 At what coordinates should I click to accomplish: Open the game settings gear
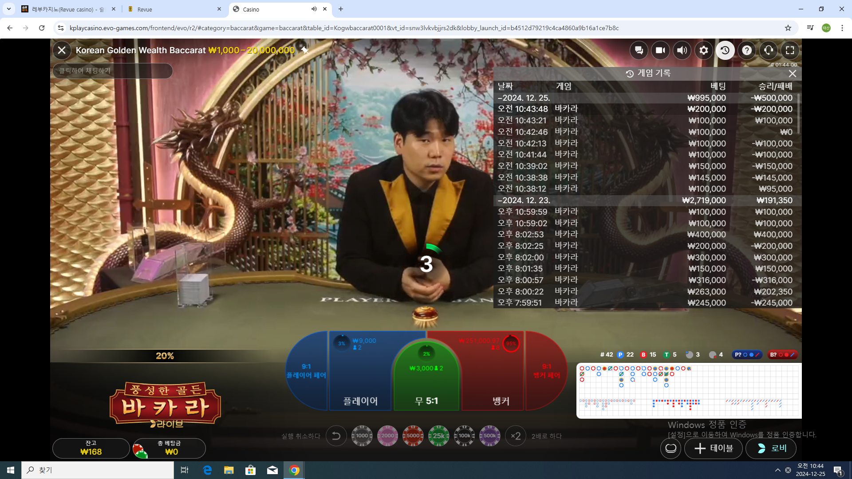(704, 50)
